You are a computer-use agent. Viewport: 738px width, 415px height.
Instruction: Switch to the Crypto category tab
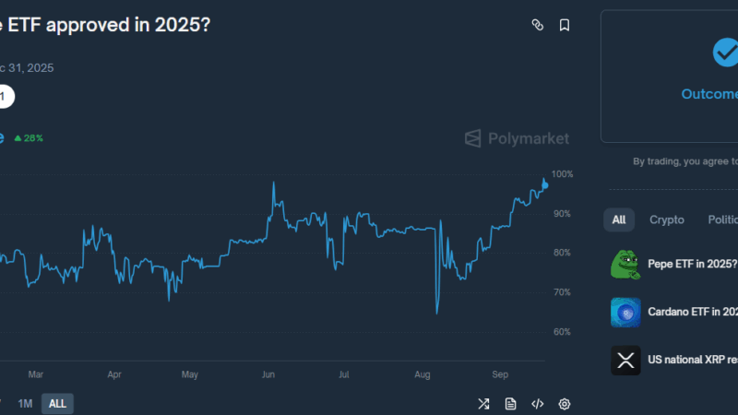[x=667, y=219]
